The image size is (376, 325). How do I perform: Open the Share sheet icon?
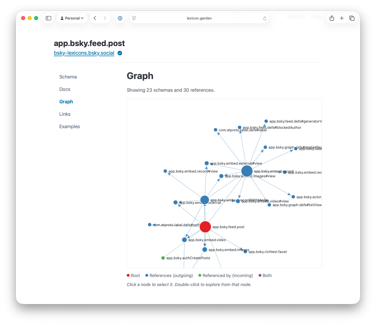coord(332,18)
